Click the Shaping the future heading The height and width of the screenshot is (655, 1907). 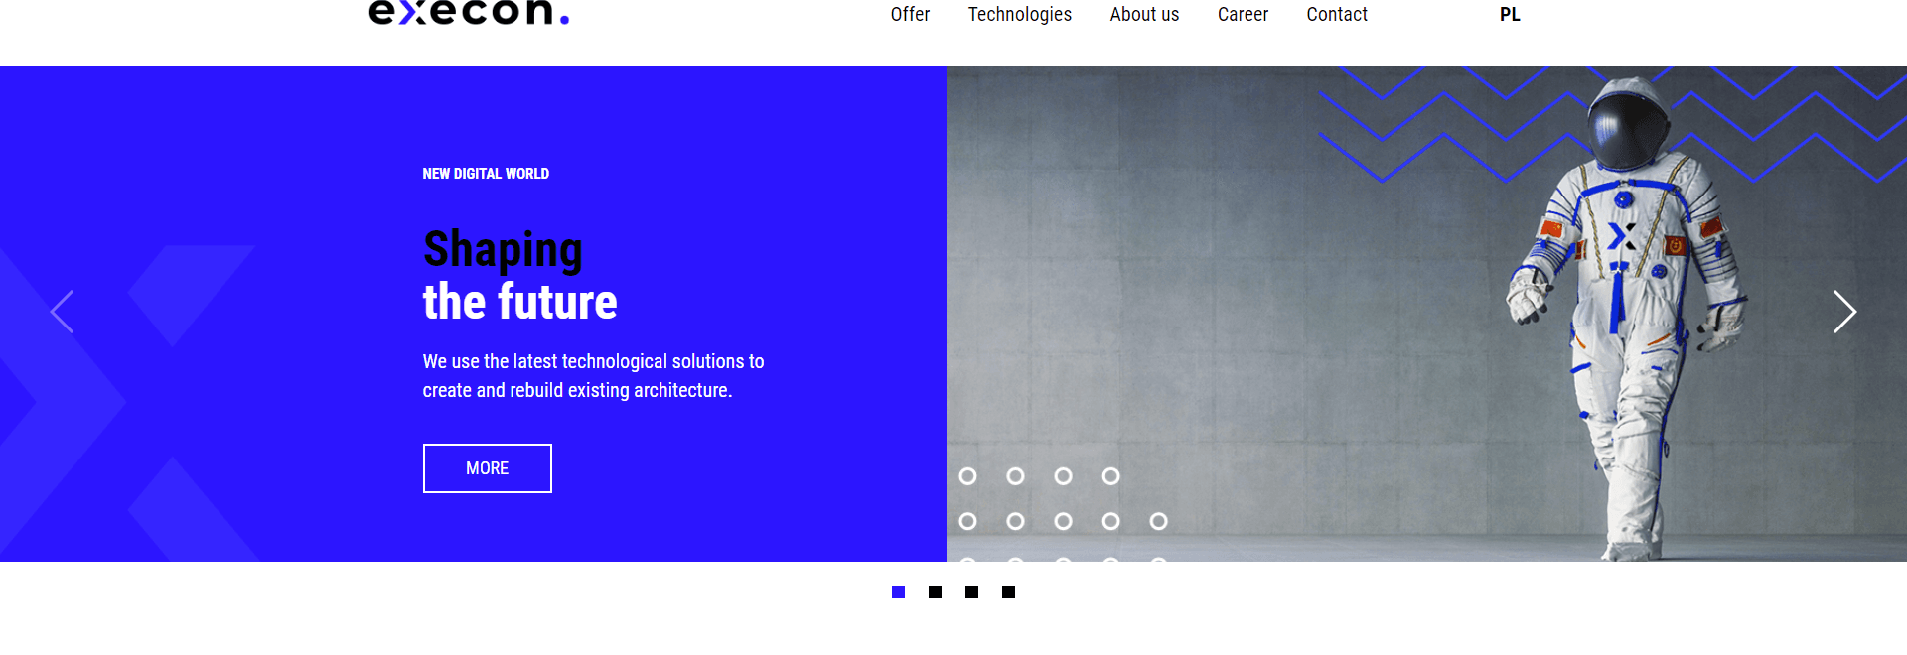[519, 275]
